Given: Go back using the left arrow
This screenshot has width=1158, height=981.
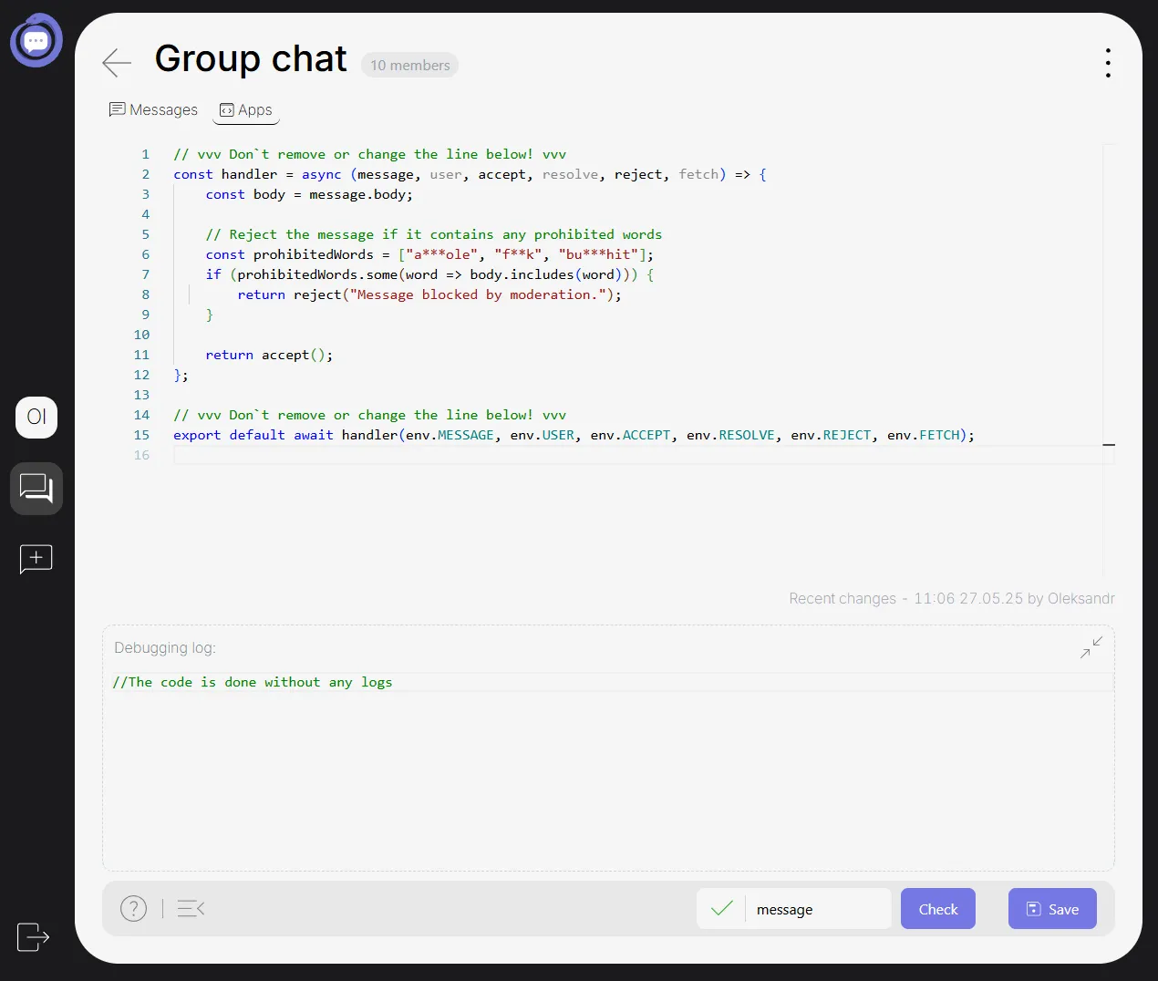Looking at the screenshot, I should (x=117, y=62).
